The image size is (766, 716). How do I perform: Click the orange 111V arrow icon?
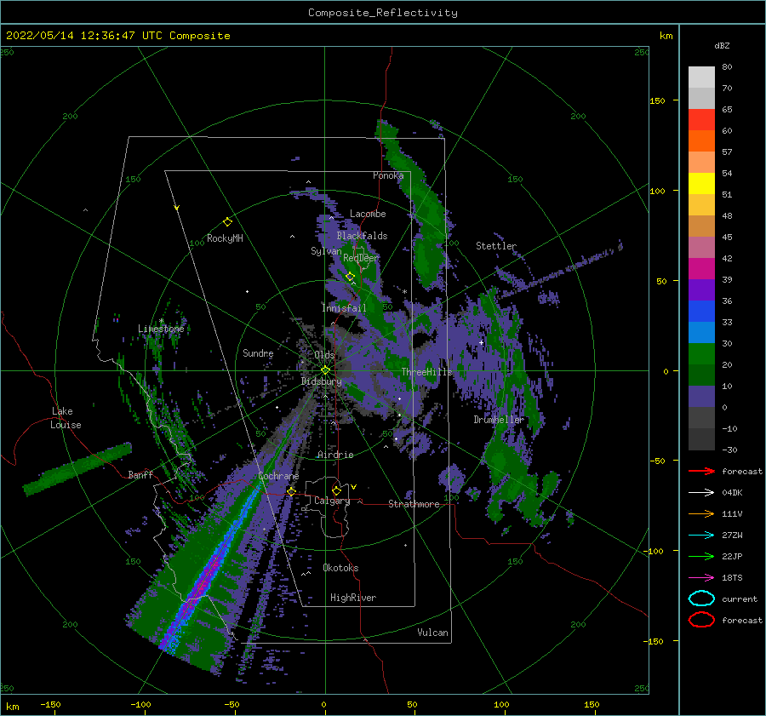(701, 513)
